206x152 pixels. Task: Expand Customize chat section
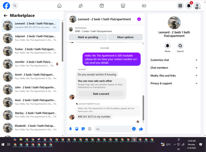click(174, 60)
